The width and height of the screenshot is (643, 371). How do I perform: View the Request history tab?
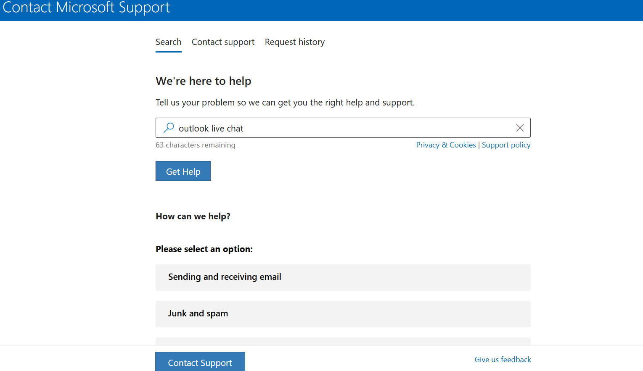(x=295, y=42)
